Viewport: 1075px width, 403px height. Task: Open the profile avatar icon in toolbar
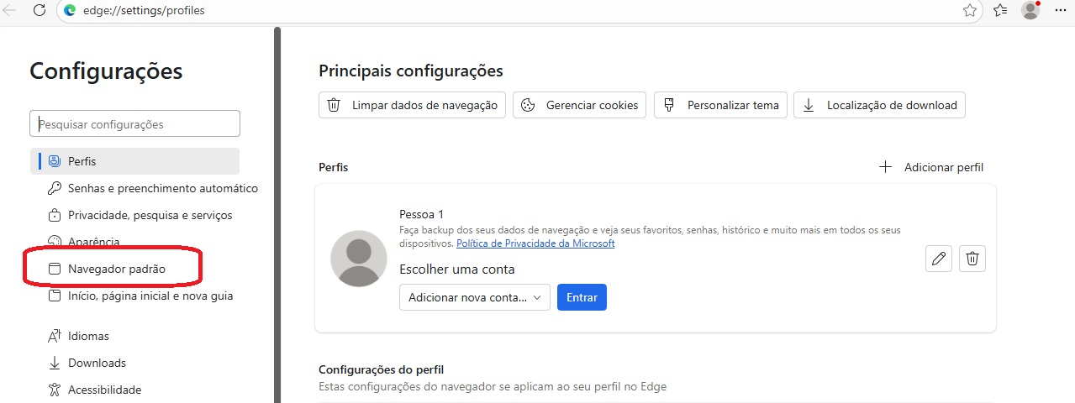[x=1030, y=11]
